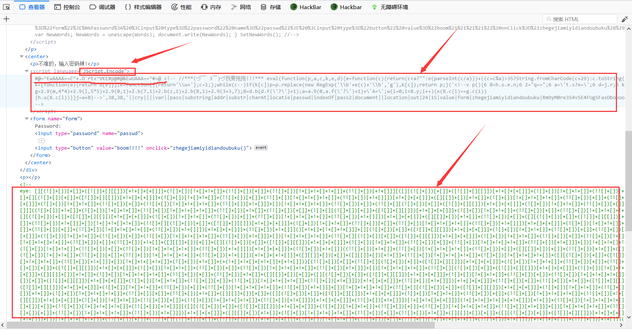Click the Password: text node
632x330 pixels.
click(48, 126)
